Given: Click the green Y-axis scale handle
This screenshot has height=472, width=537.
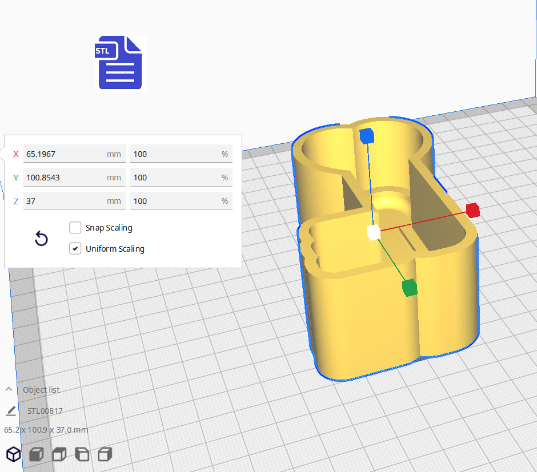Looking at the screenshot, I should coord(410,288).
